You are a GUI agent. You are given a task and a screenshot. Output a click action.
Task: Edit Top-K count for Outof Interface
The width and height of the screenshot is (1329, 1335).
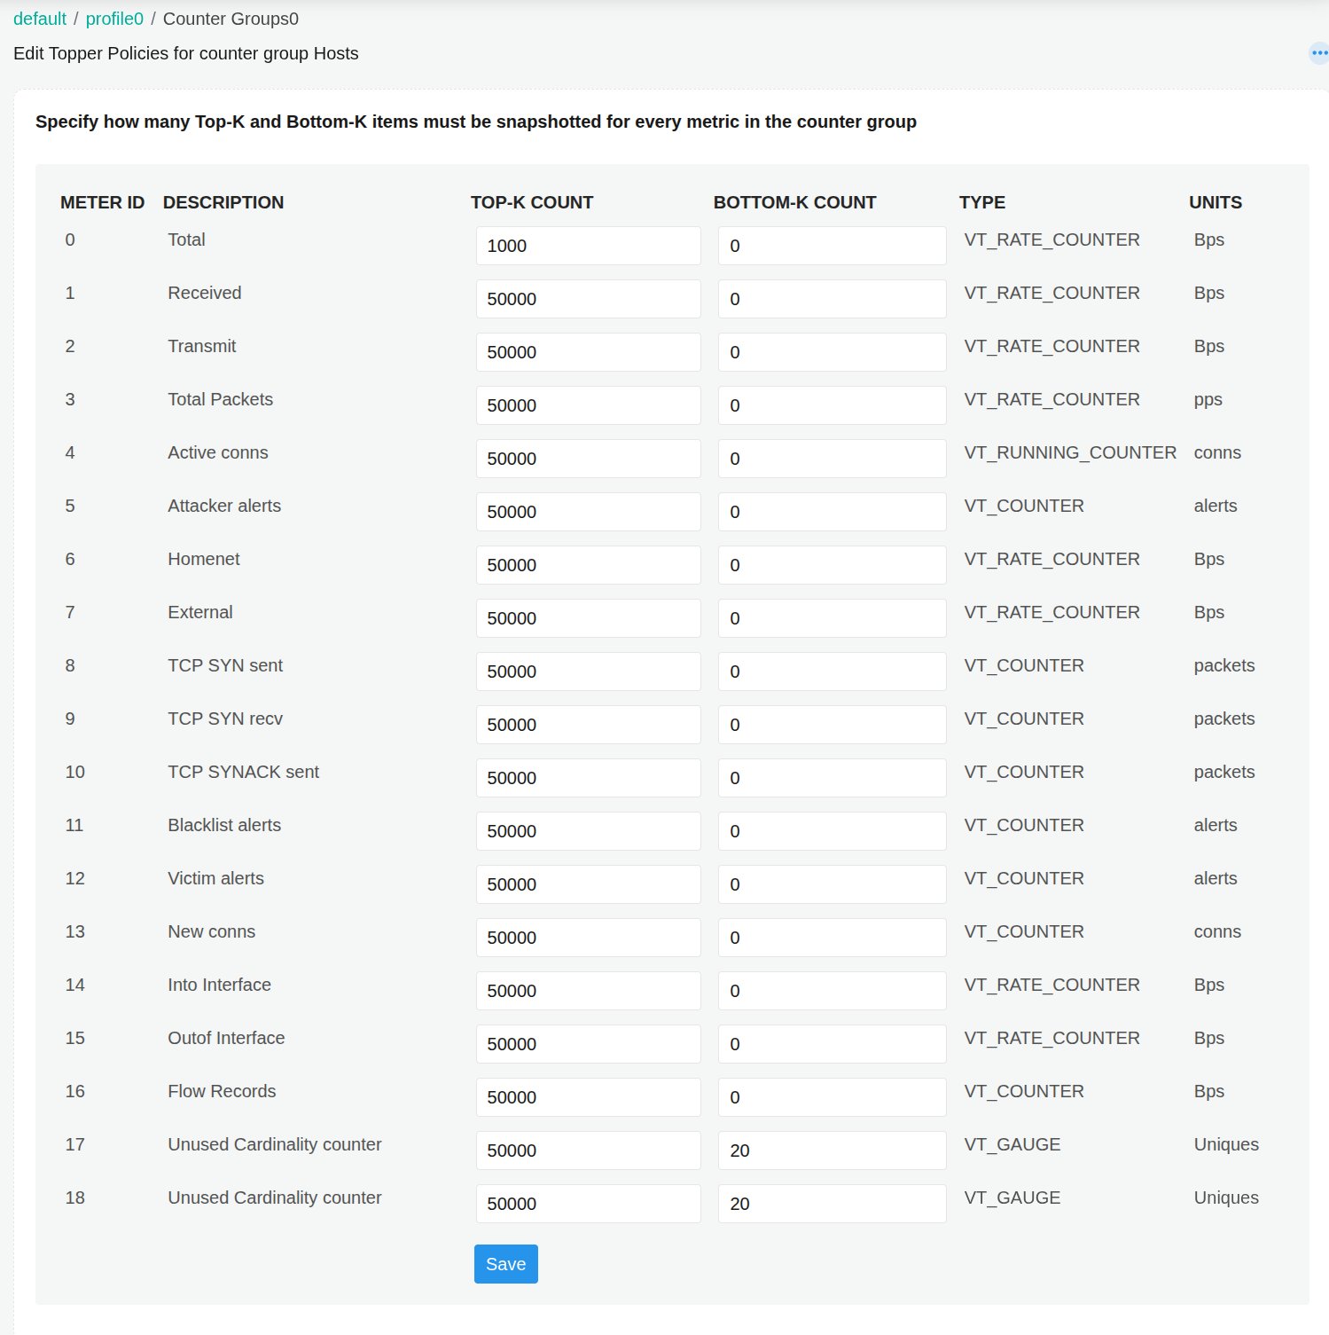tap(589, 1044)
